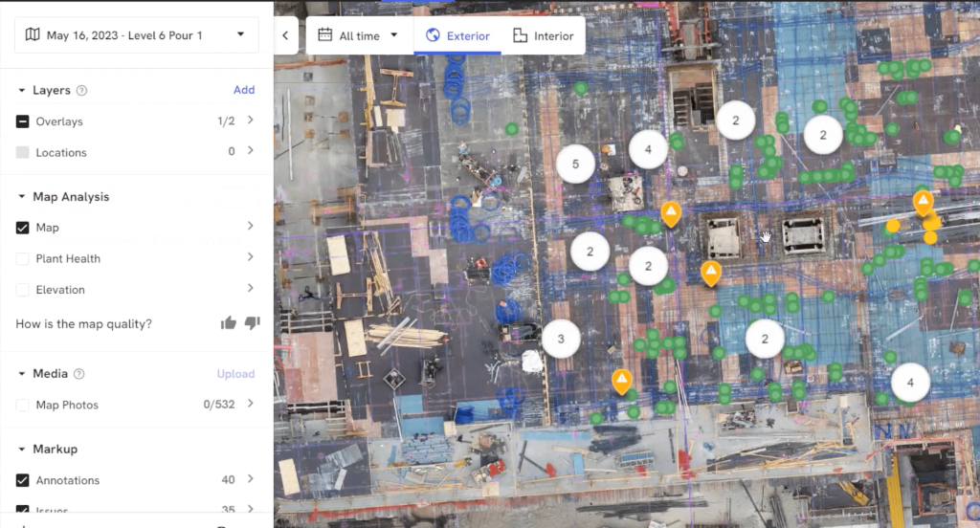Collapse the sidebar with left chevron
The image size is (980, 528).
click(x=285, y=35)
